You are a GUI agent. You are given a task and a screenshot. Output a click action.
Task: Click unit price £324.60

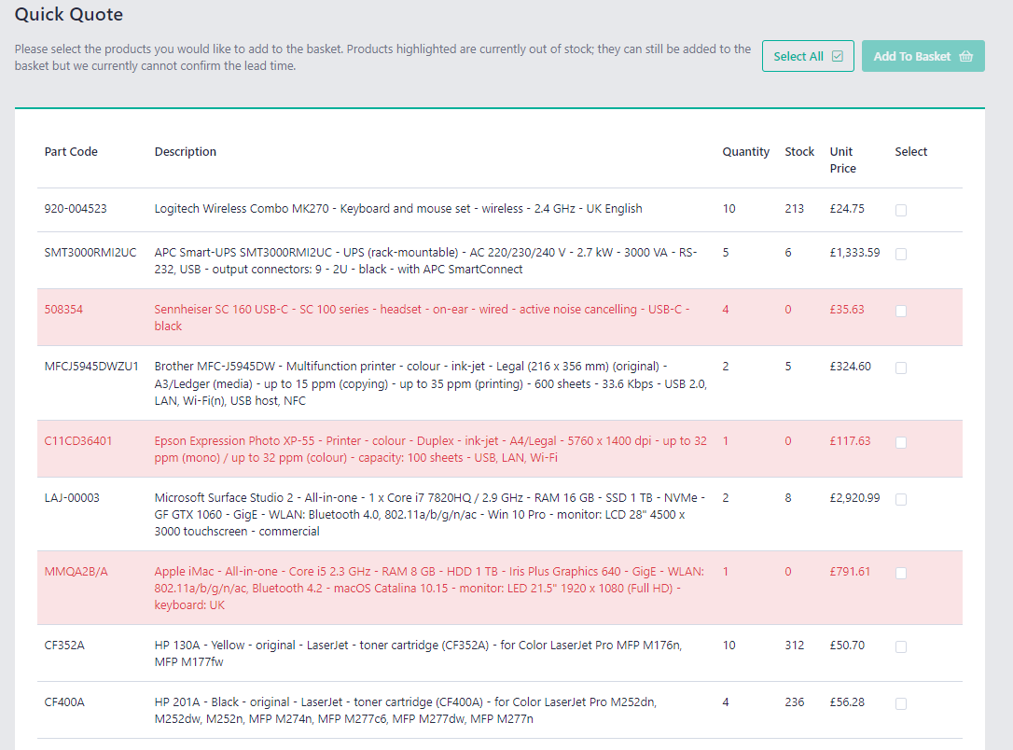[850, 367]
